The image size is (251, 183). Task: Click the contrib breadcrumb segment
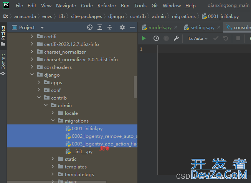click(x=138, y=16)
